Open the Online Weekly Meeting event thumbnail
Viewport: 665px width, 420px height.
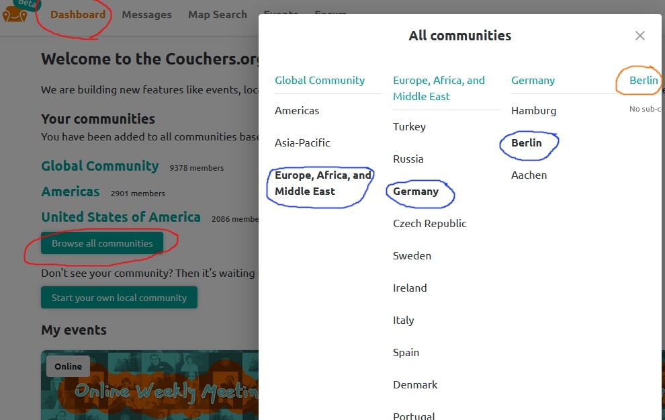click(150, 385)
